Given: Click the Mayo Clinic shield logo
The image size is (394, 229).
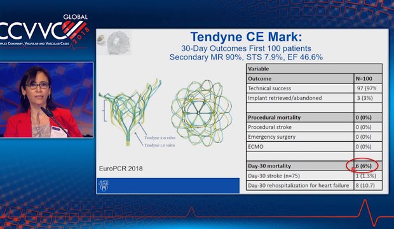Looking at the screenshot, I should (x=104, y=186).
